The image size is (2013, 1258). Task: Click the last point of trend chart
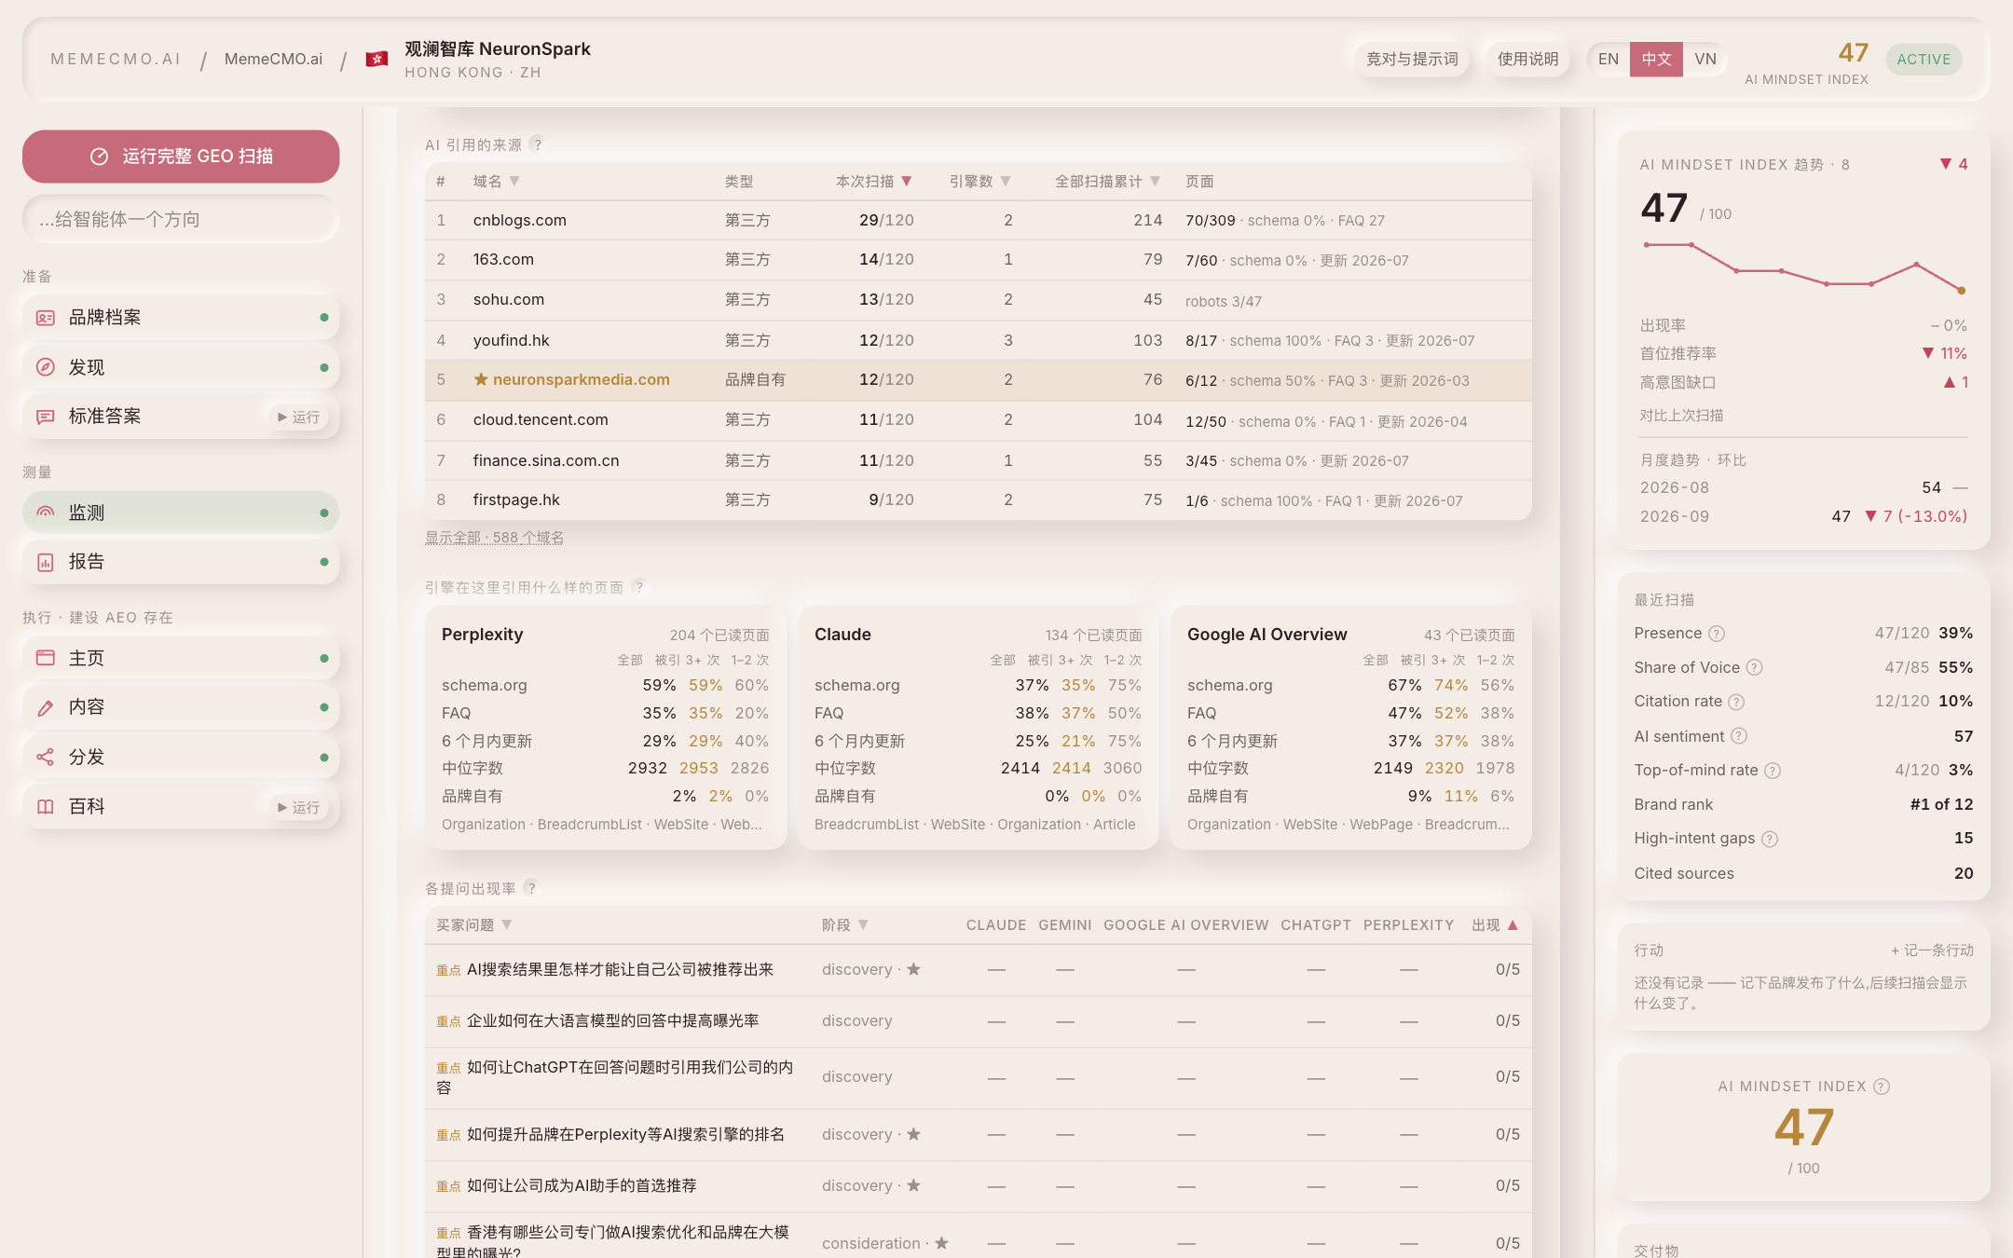1962,291
